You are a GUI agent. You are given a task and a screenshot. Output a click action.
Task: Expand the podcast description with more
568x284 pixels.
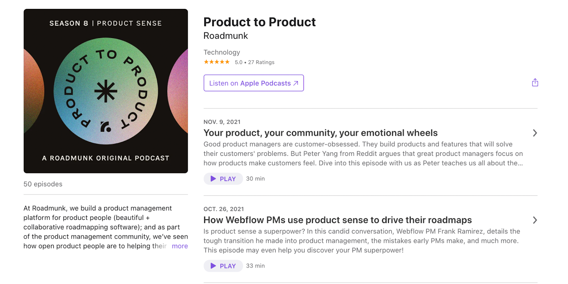pos(180,246)
